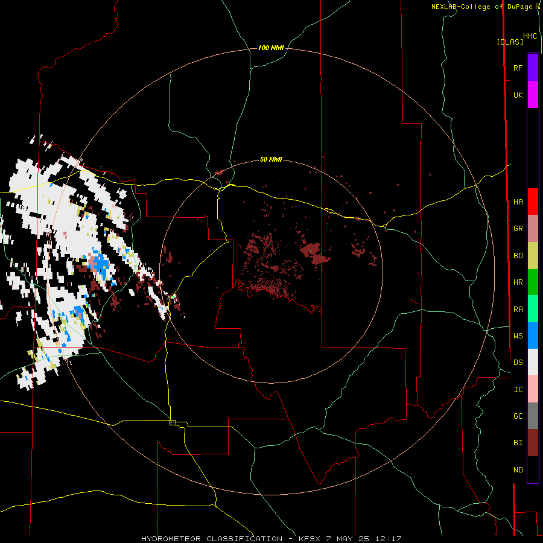The image size is (543, 543).
Task: Select the gray GC ground clutter block
Action: coord(533,416)
